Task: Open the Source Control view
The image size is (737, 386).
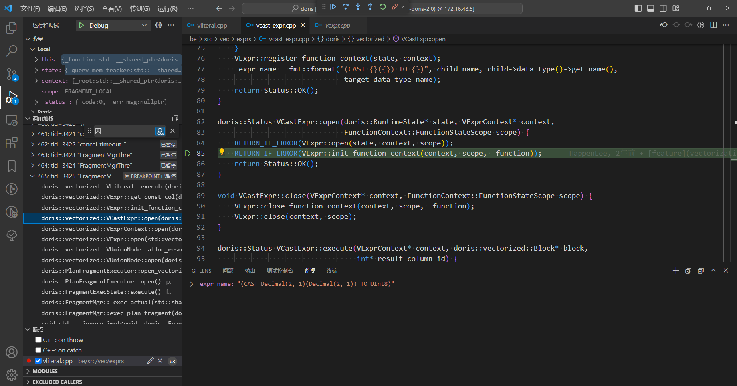Action: pyautogui.click(x=12, y=74)
